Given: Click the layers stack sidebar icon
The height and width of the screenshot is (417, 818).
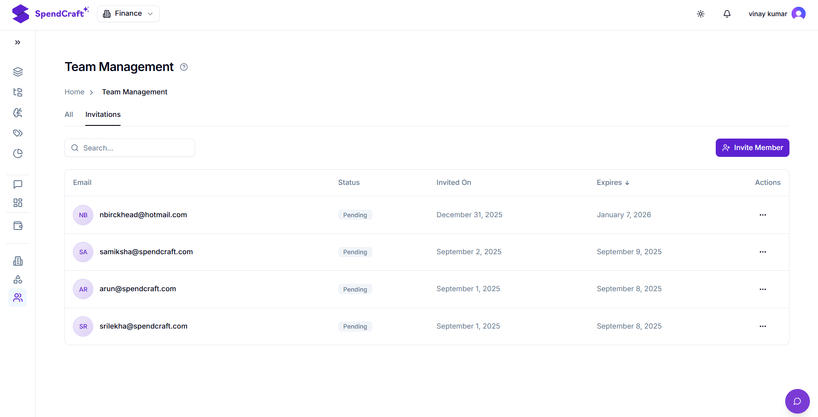Looking at the screenshot, I should [x=17, y=72].
